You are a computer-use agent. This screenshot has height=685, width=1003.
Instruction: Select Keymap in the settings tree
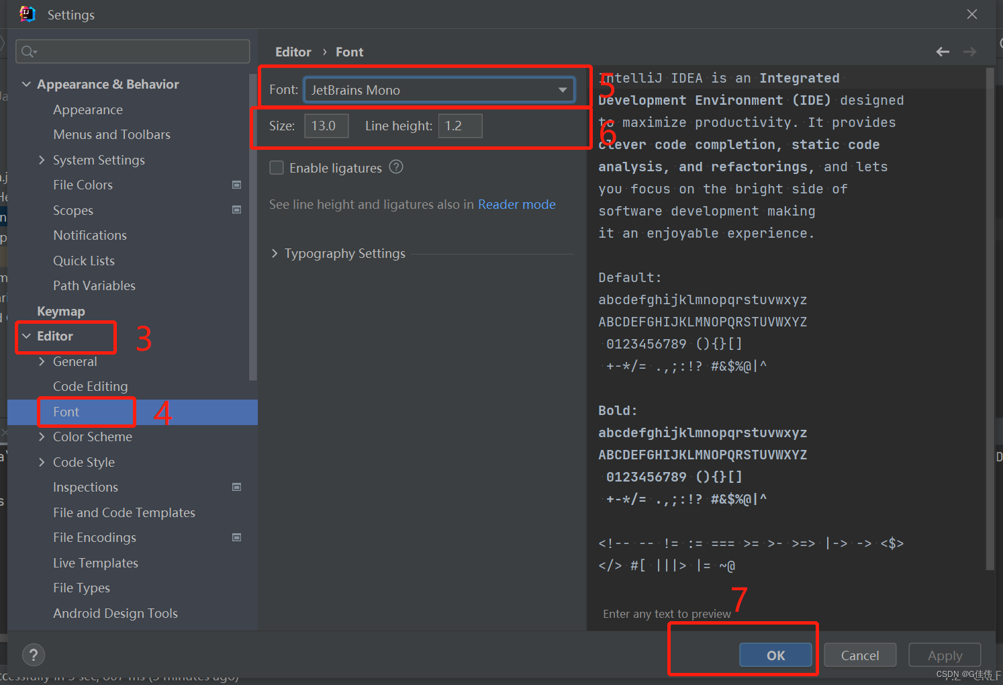(61, 311)
